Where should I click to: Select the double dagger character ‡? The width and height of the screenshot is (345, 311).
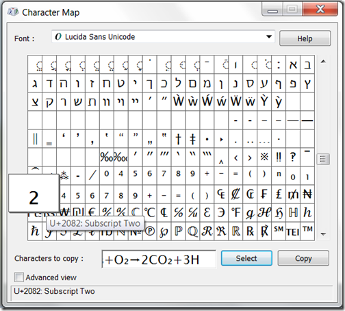[192, 138]
